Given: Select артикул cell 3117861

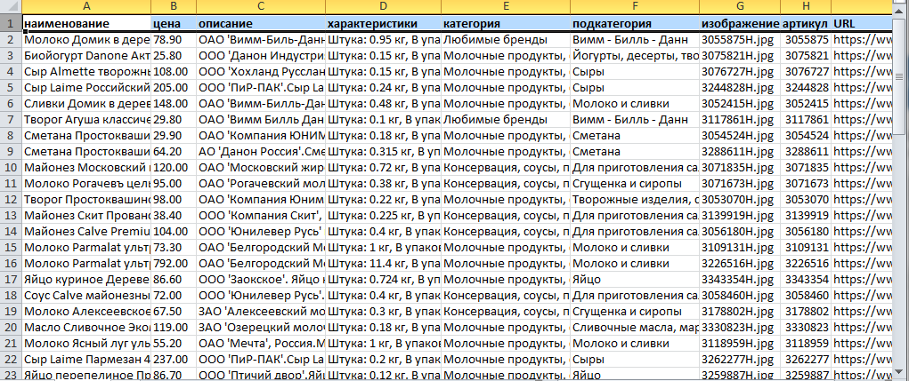Looking at the screenshot, I should point(806,120).
